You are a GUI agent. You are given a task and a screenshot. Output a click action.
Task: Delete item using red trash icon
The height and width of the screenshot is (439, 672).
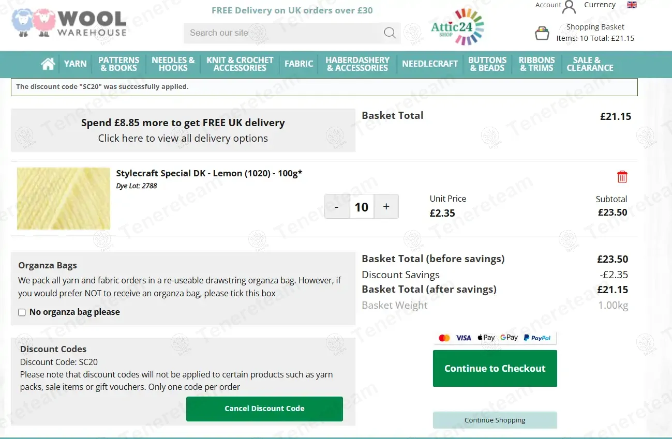(x=622, y=177)
